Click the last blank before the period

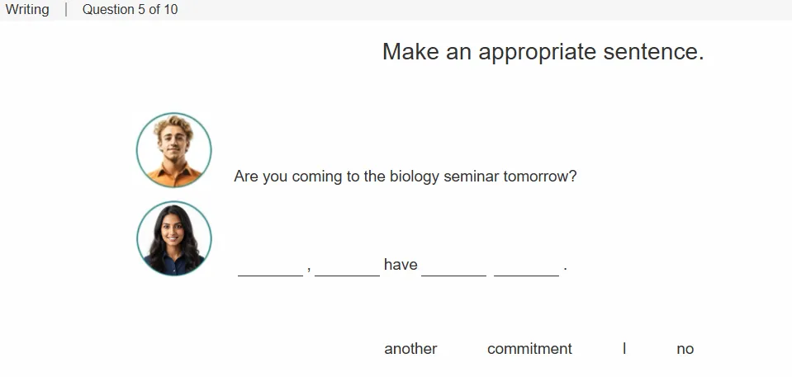click(526, 267)
